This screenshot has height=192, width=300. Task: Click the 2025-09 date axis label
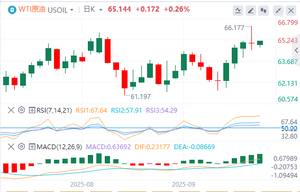click(x=184, y=185)
